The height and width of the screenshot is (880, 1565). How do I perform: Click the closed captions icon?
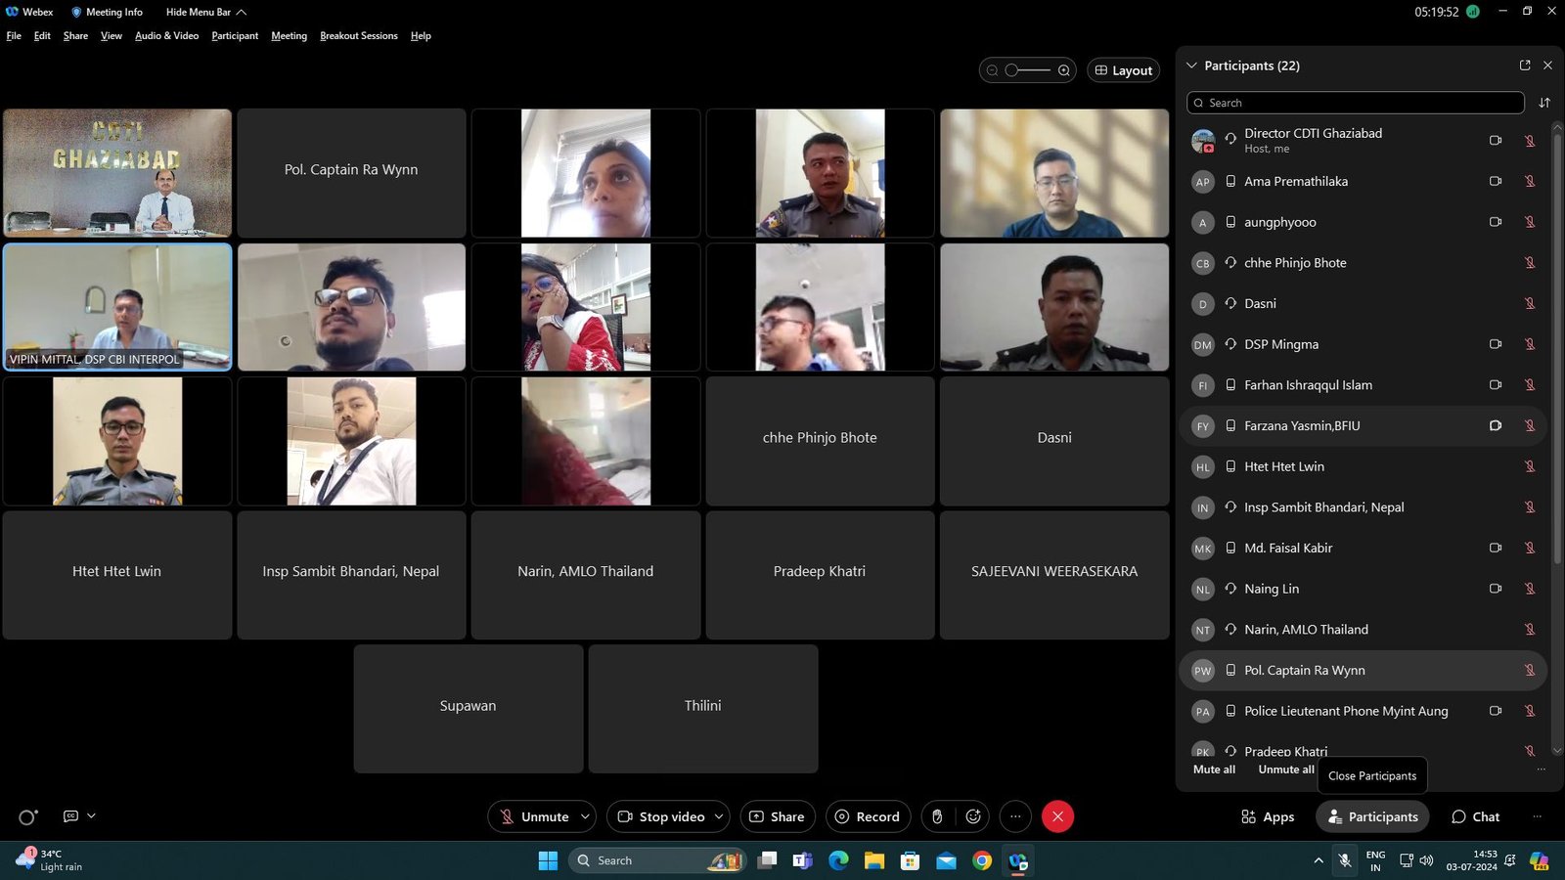pyautogui.click(x=71, y=816)
